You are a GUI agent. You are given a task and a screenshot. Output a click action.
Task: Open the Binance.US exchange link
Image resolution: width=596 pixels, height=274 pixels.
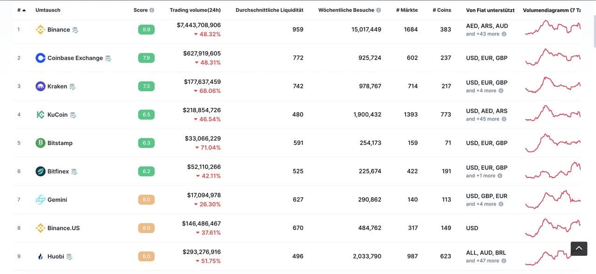pyautogui.click(x=63, y=228)
